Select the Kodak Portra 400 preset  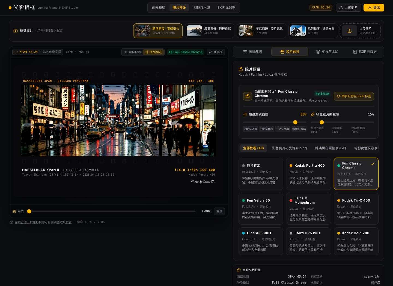coord(308,174)
